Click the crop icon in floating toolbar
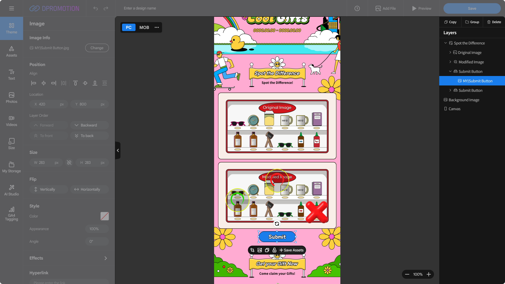505x284 pixels. pyautogui.click(x=252, y=250)
